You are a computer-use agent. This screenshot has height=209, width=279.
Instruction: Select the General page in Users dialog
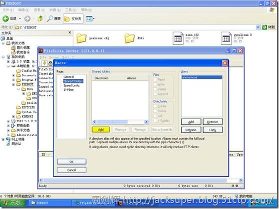tap(68, 77)
